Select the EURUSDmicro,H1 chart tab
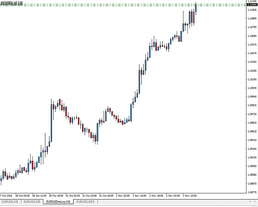 58,202
